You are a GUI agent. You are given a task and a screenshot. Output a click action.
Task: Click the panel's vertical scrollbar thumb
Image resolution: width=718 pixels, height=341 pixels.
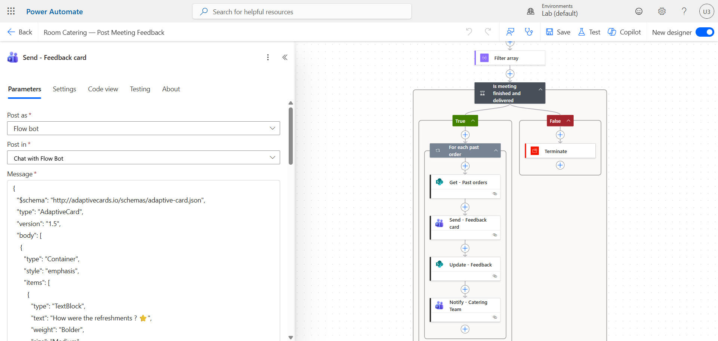tap(291, 136)
